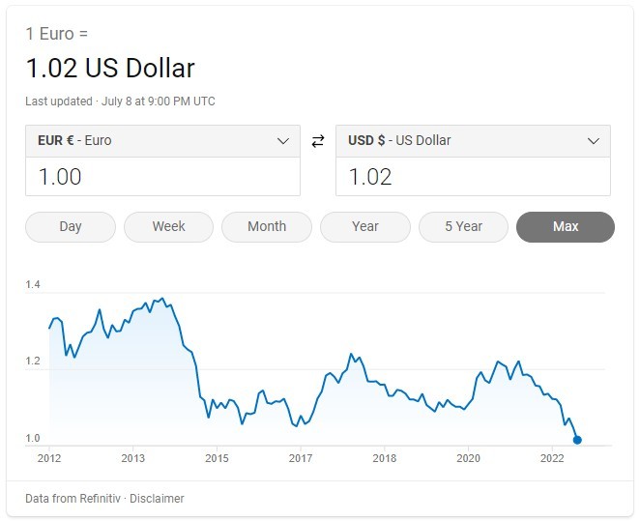This screenshot has width=640, height=521.
Task: Click the swap currencies arrows icon
Action: tap(318, 141)
